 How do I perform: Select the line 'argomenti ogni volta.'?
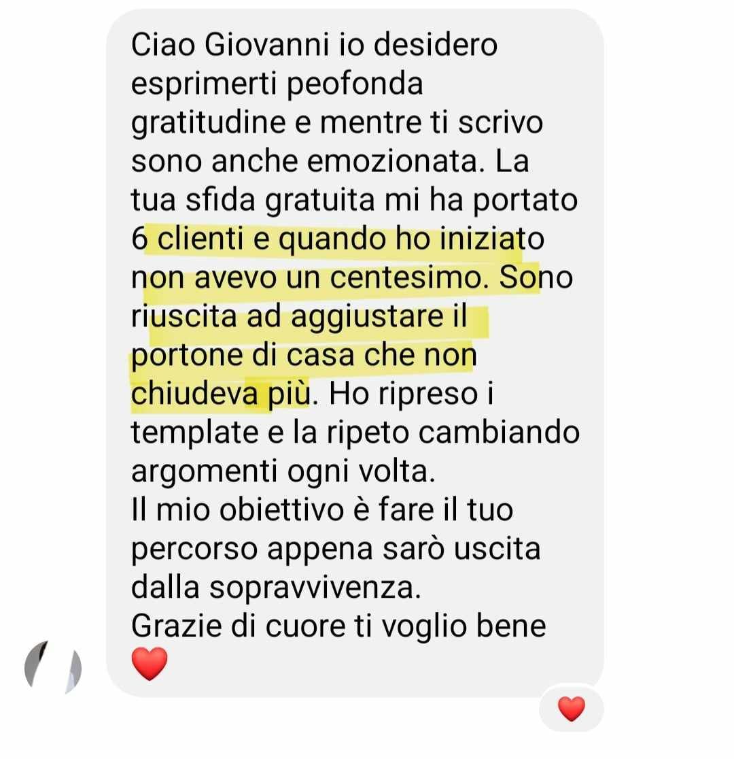coord(283,472)
